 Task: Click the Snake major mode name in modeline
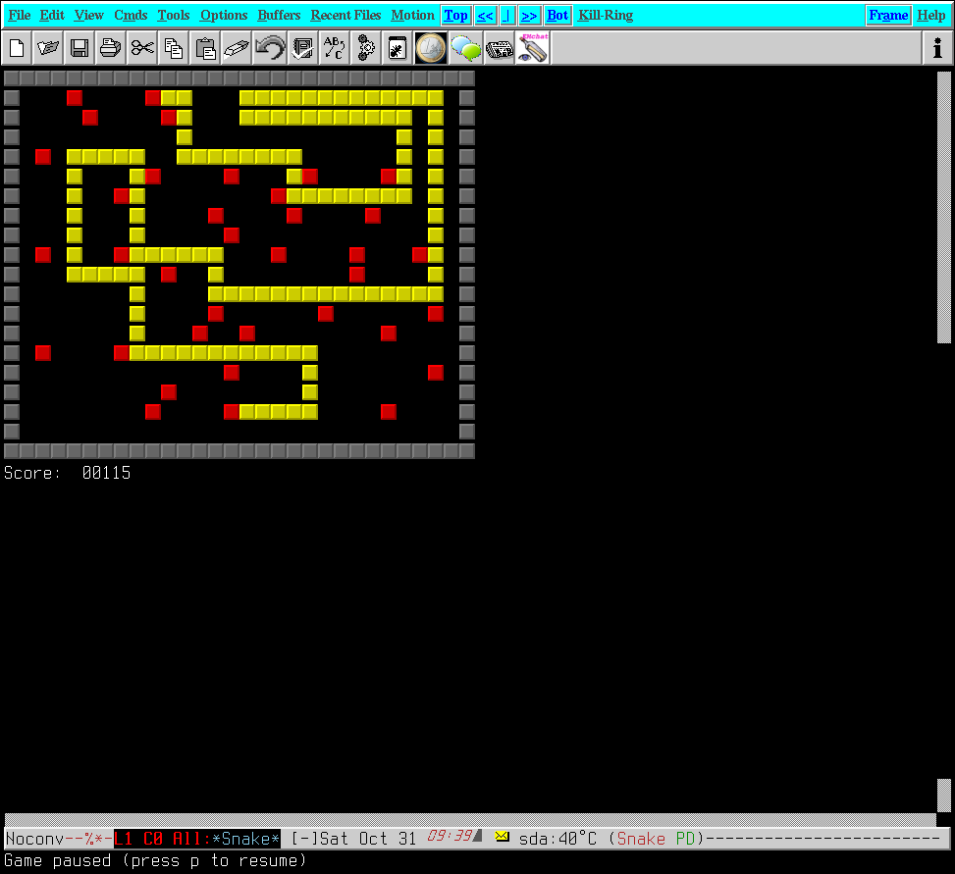641,839
